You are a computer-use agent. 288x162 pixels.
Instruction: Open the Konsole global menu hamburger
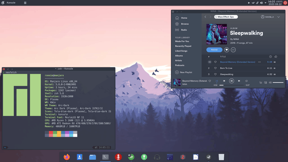25,3
